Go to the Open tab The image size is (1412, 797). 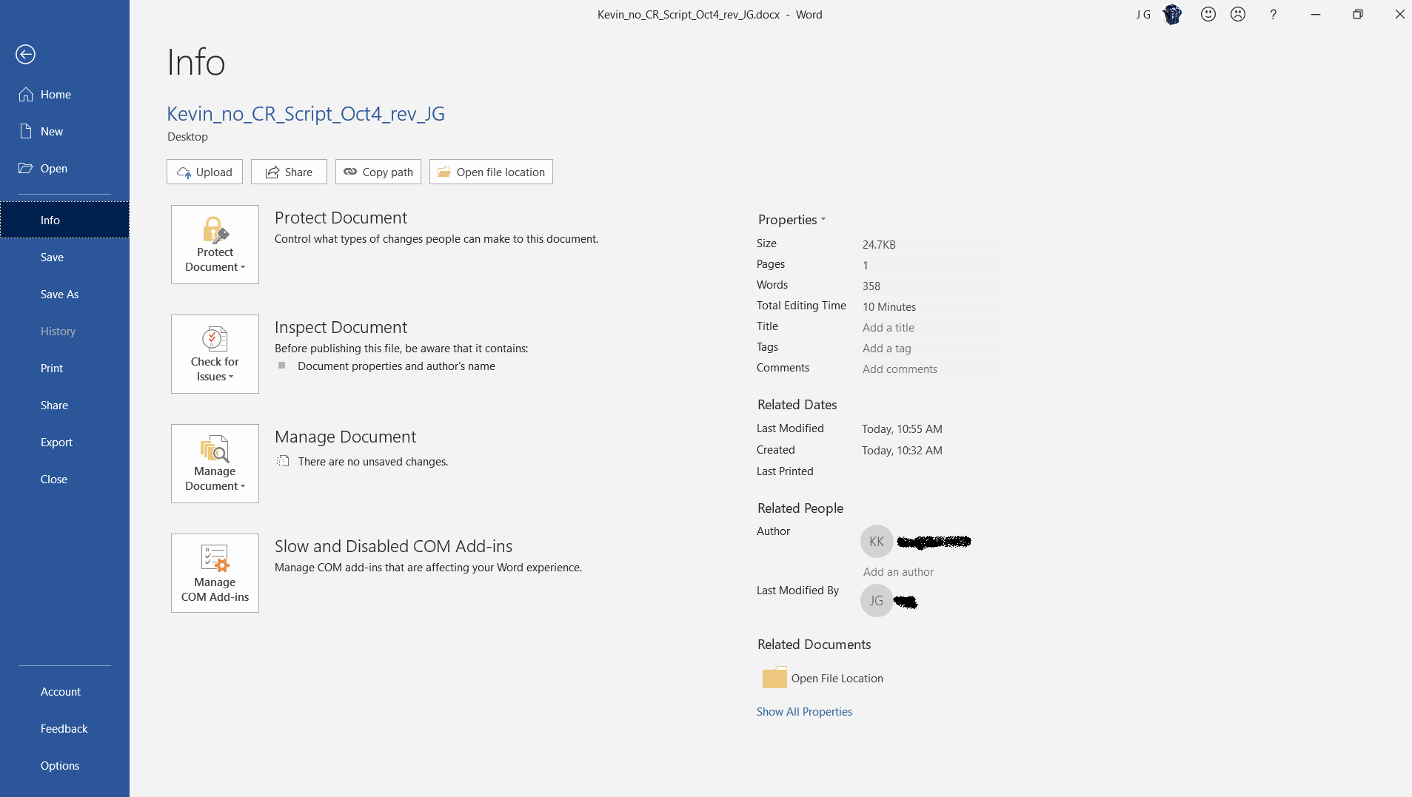64,169
